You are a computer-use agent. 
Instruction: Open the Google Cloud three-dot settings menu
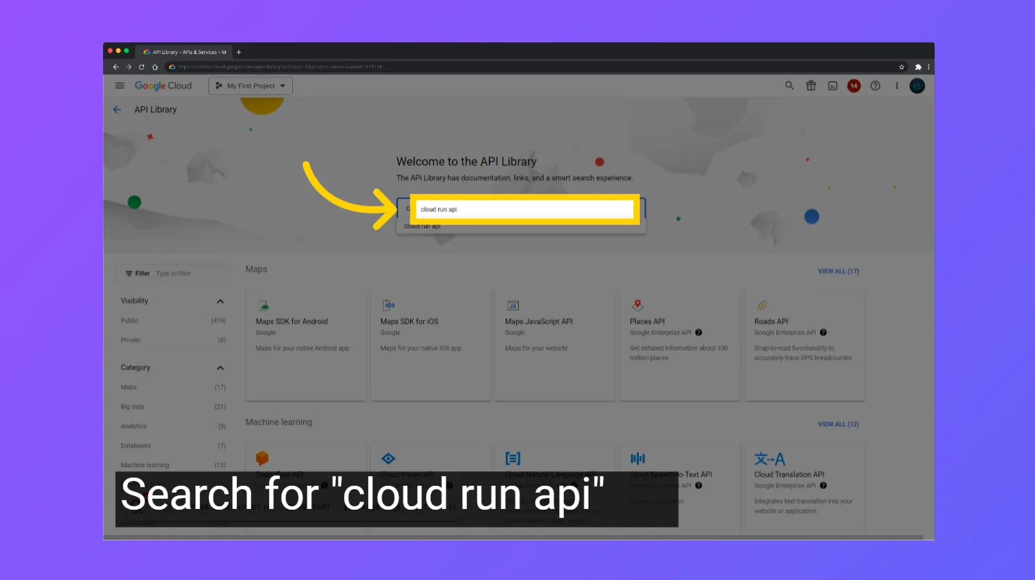(x=897, y=86)
